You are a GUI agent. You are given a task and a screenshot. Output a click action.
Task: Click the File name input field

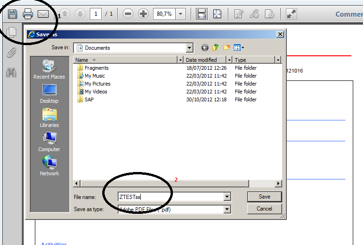[170, 197]
